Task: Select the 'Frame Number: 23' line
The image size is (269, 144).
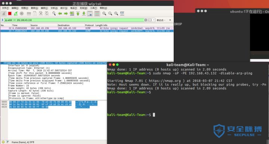Action: click(x=18, y=86)
